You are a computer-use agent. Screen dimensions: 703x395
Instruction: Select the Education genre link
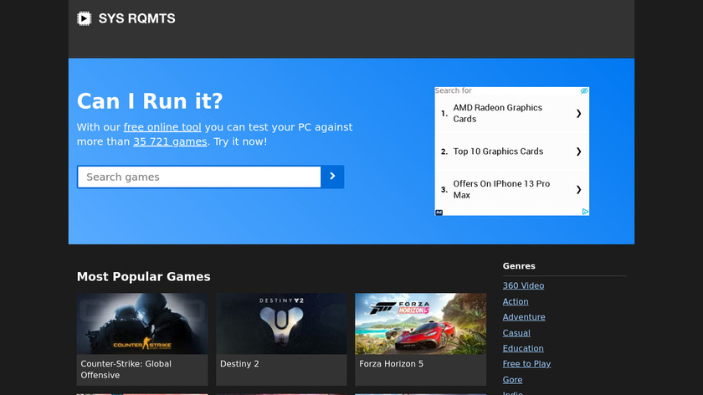point(523,348)
